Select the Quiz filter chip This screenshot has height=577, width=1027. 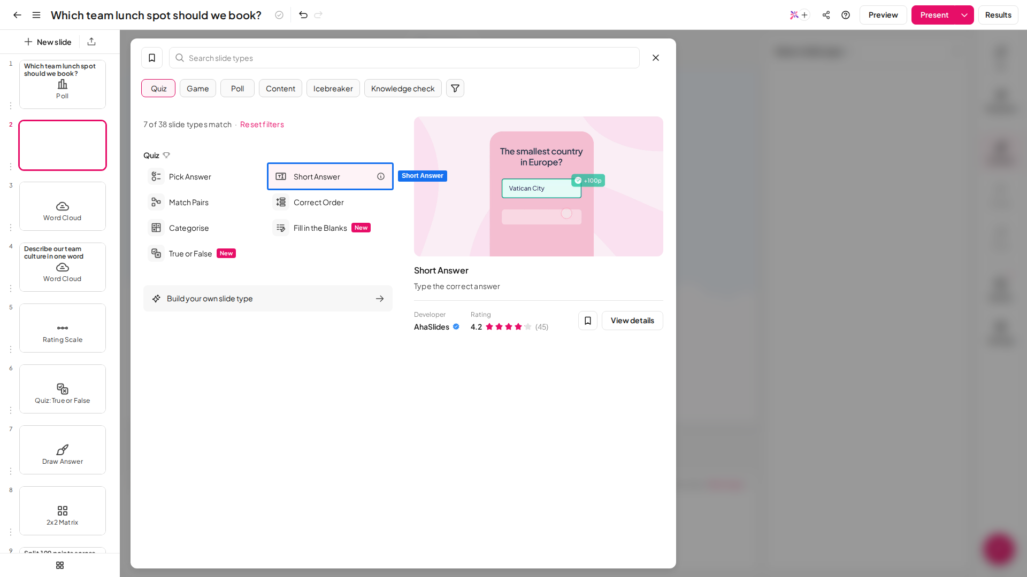tap(158, 88)
